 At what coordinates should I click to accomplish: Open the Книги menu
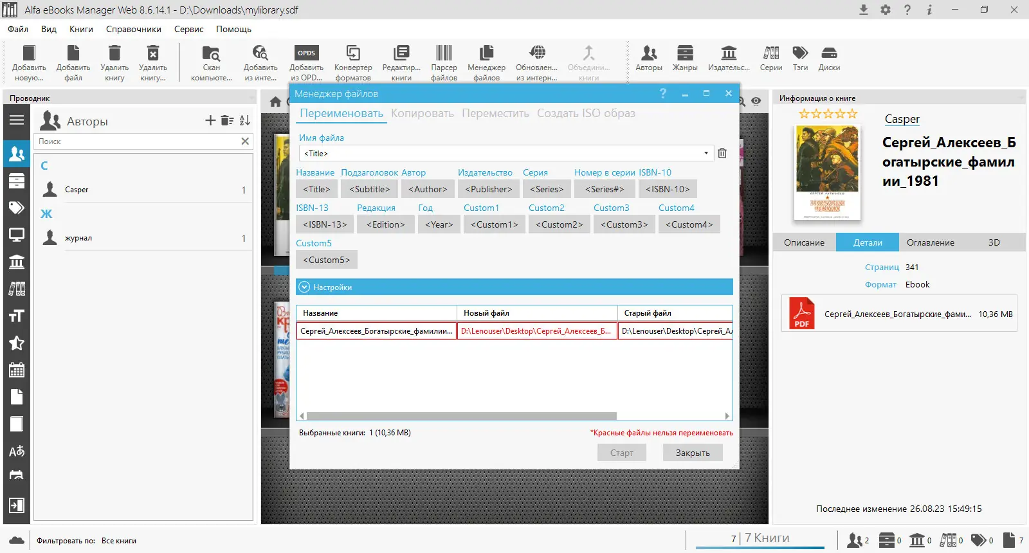pyautogui.click(x=82, y=29)
